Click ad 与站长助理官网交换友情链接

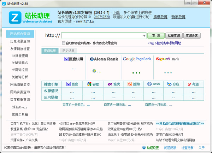pos(176,140)
